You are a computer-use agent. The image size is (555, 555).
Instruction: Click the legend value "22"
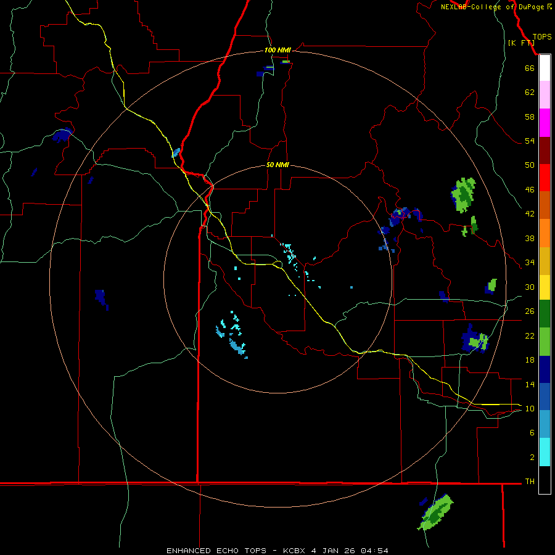530,335
